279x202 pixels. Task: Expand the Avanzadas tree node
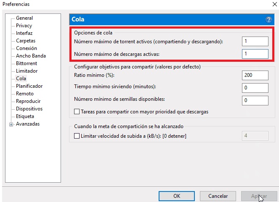click(x=11, y=124)
